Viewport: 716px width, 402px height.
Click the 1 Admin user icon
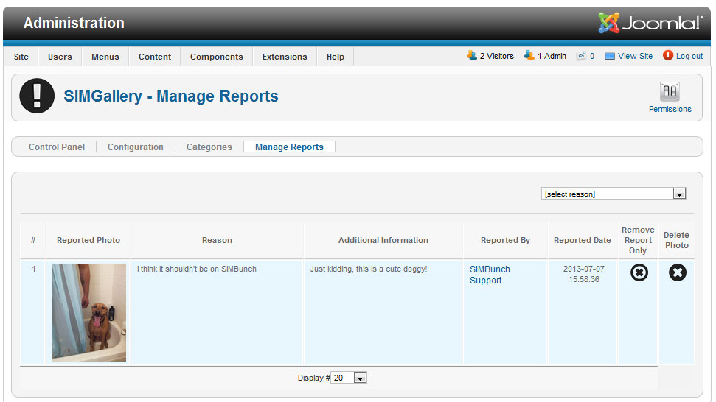tap(529, 56)
